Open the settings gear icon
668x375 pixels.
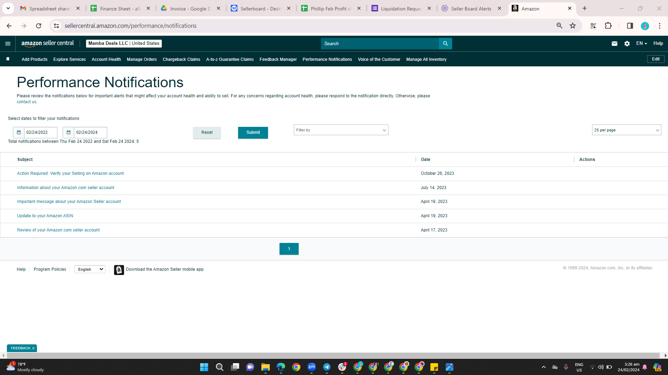(627, 43)
